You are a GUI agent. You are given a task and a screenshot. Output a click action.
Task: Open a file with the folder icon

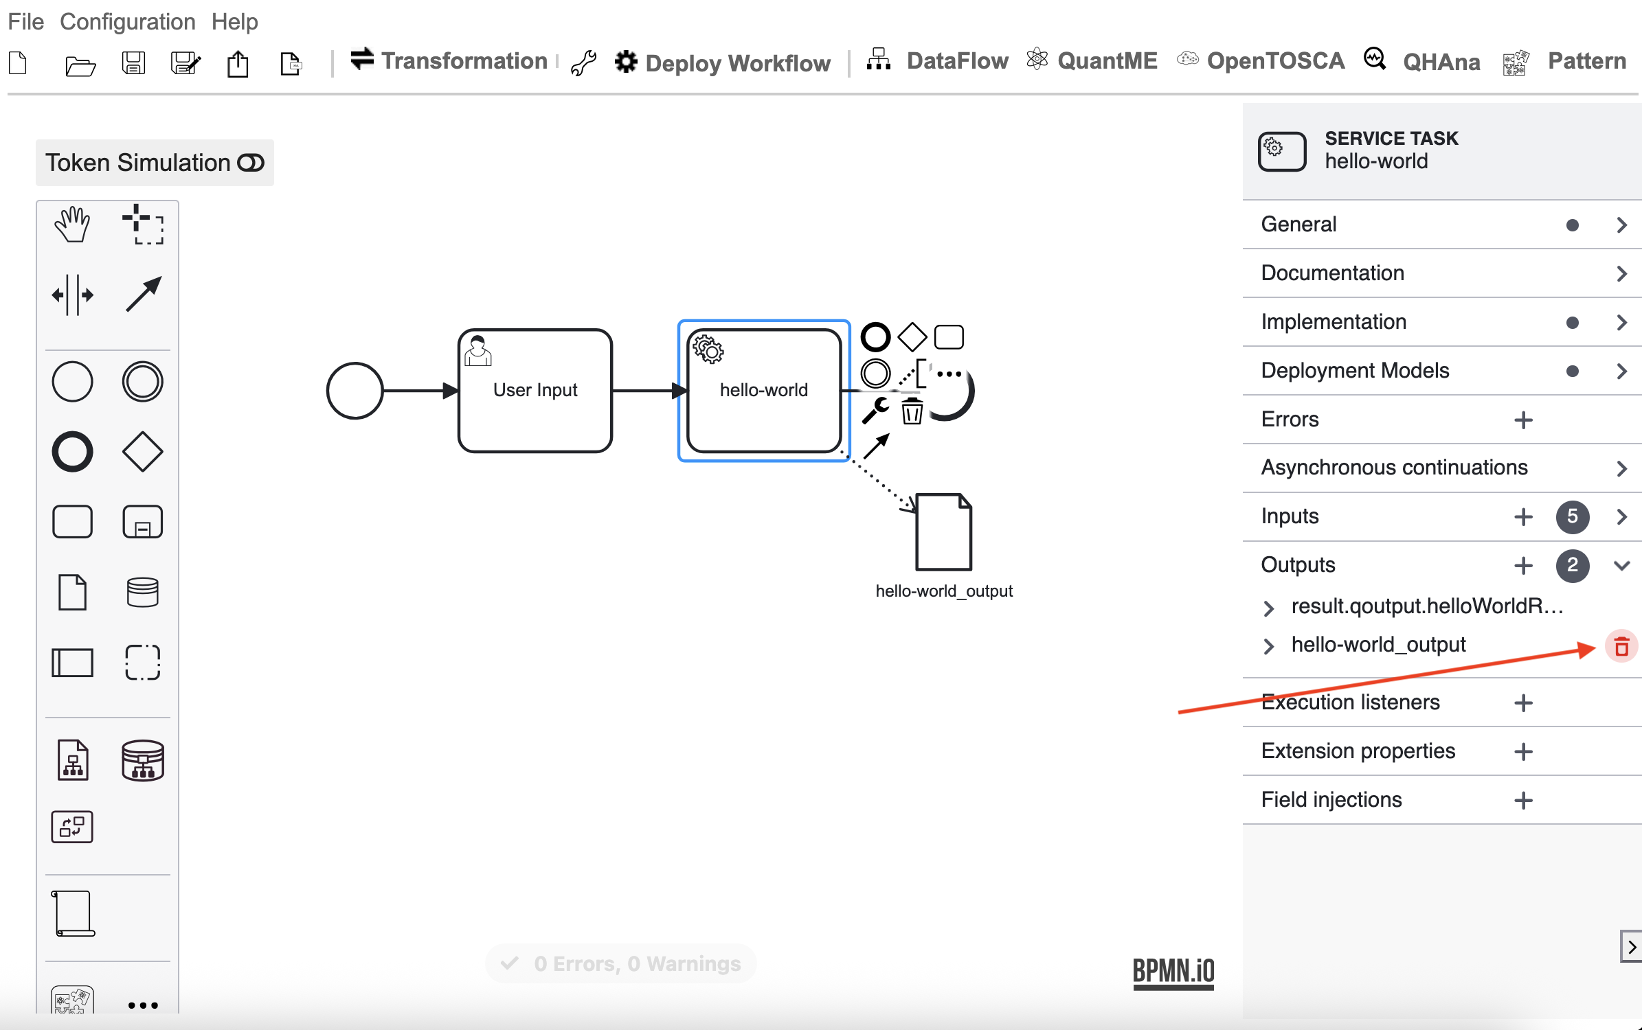point(80,66)
